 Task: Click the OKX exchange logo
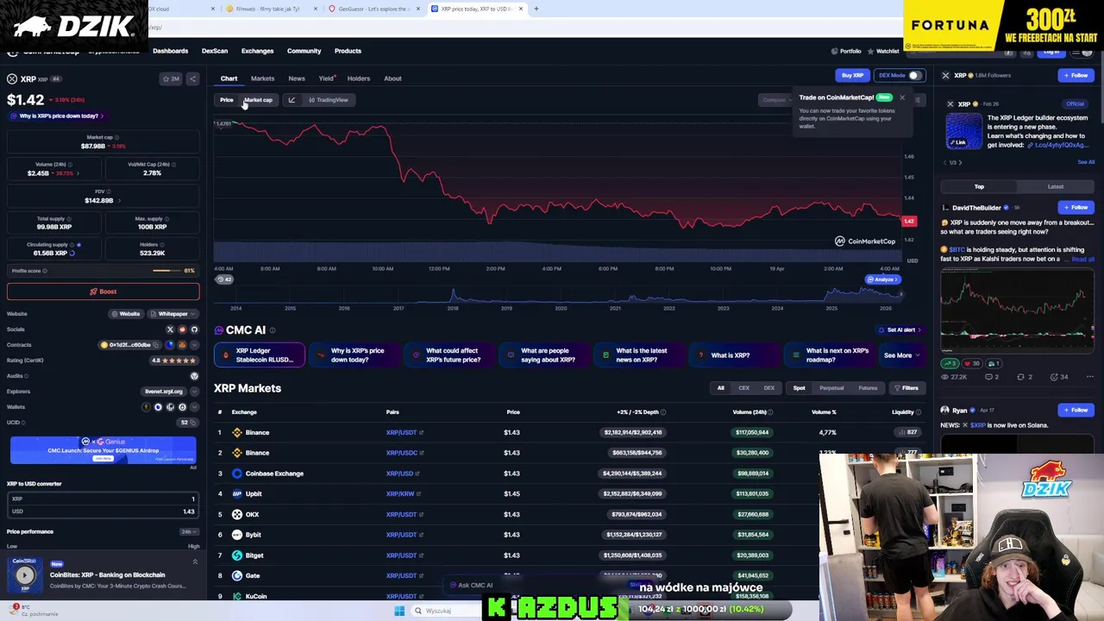click(237, 514)
